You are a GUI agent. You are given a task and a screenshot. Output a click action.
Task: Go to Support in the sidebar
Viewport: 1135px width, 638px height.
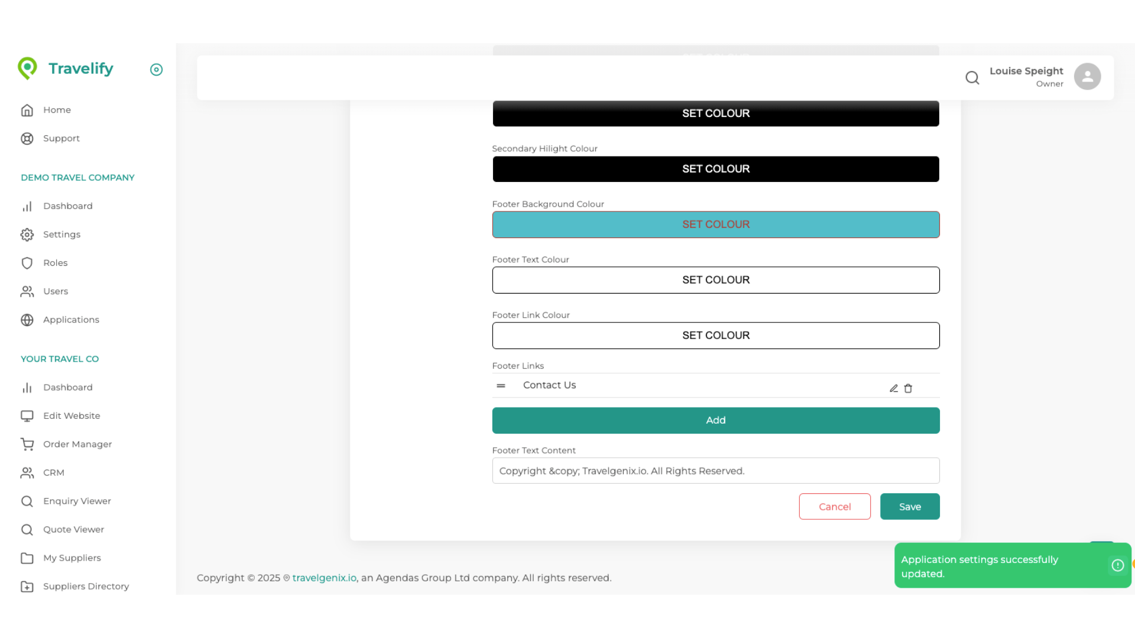coord(61,138)
